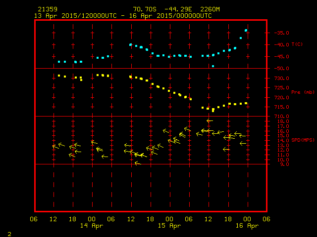Click the frame number 2 at bottom left

click(x=9, y=234)
